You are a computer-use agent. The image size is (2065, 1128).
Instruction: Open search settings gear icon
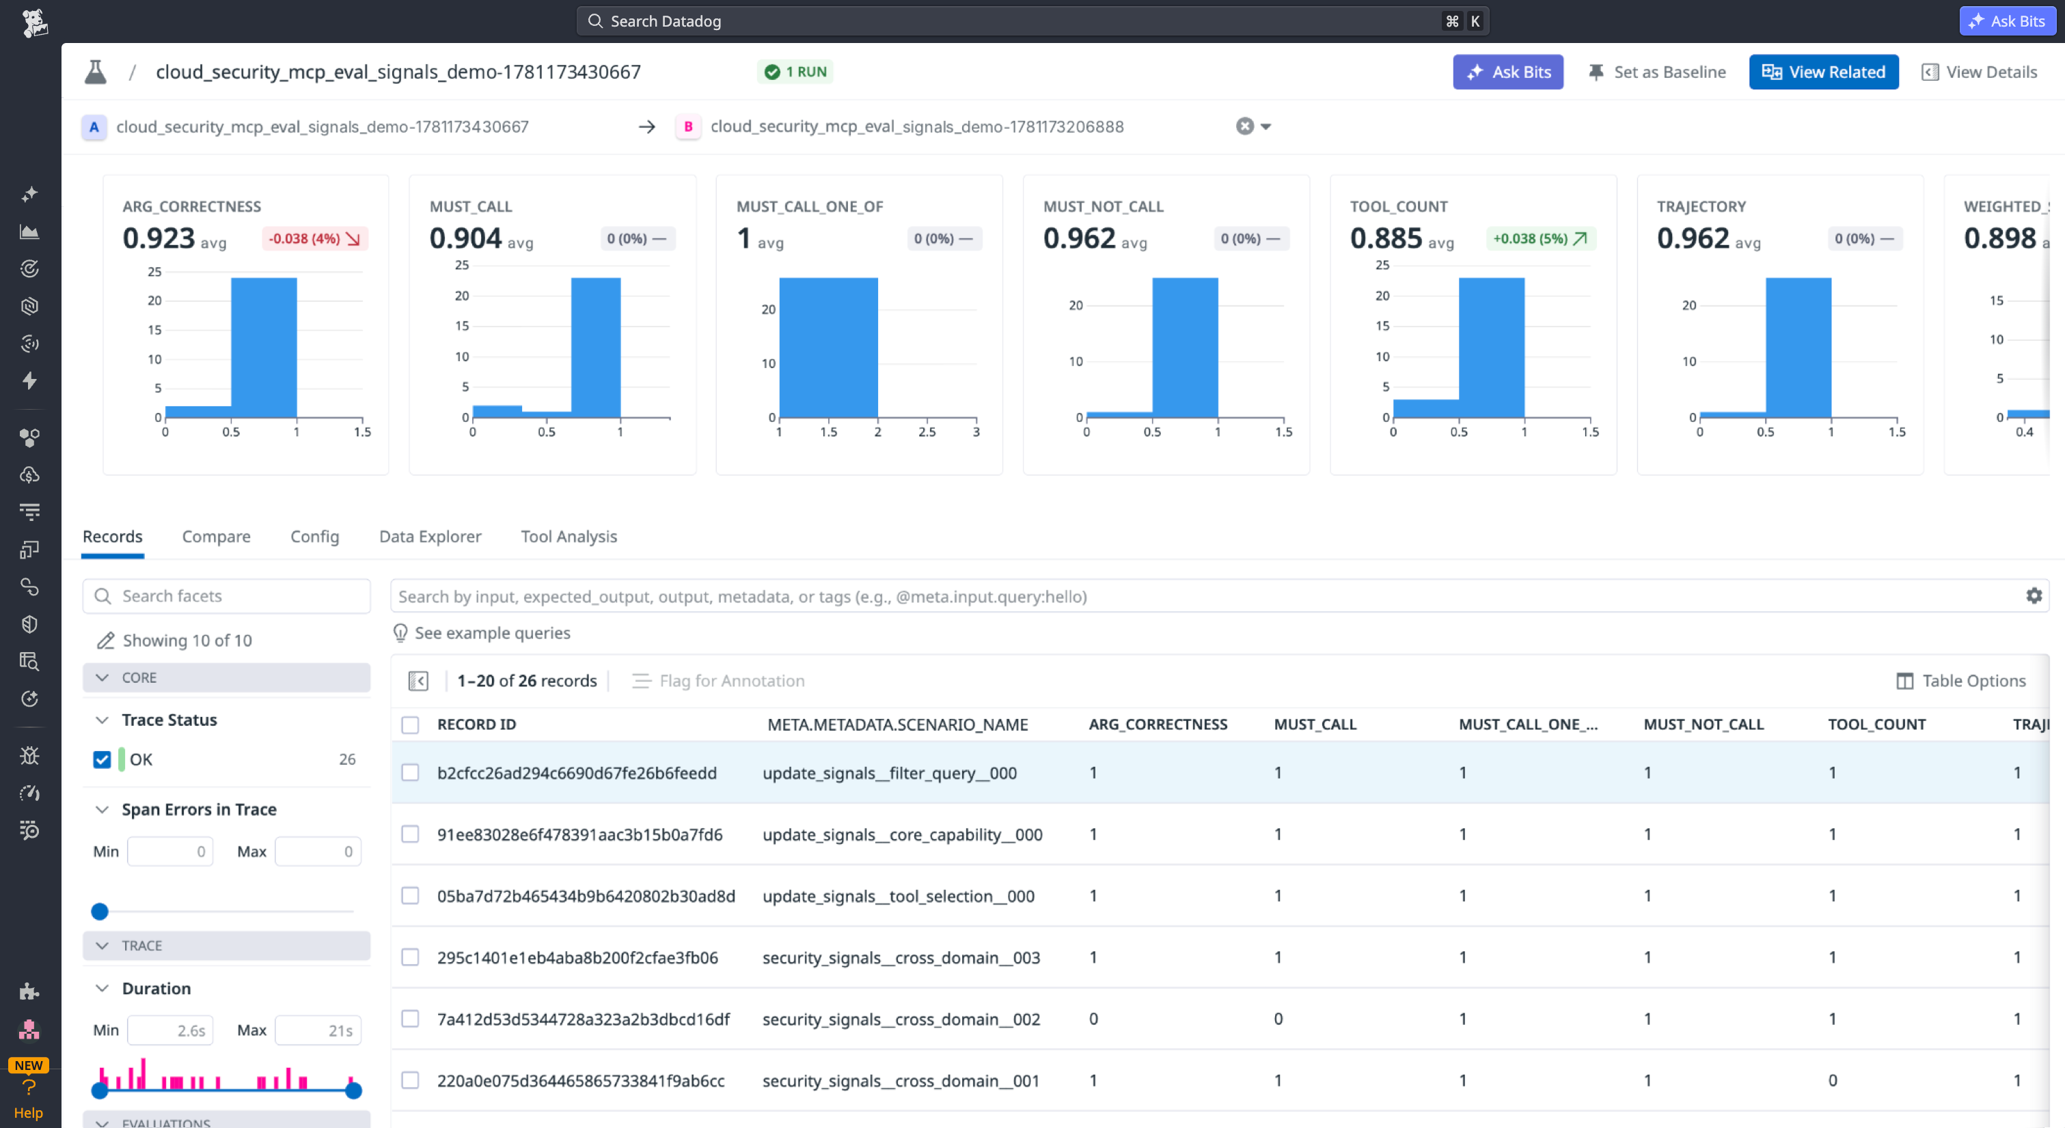click(2034, 596)
